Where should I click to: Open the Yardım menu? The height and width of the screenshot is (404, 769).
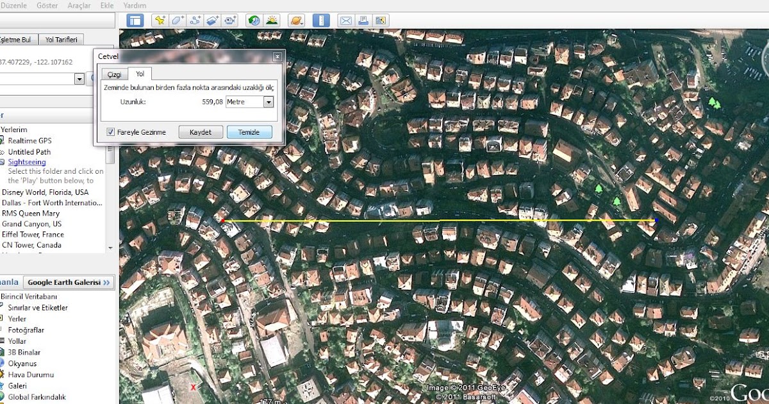pyautogui.click(x=134, y=5)
